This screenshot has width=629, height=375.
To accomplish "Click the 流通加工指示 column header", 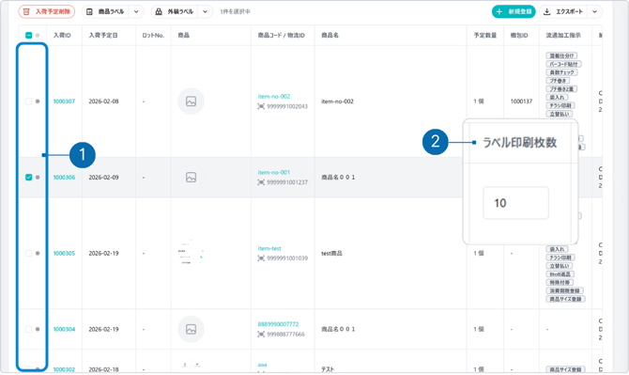I will 563,36.
